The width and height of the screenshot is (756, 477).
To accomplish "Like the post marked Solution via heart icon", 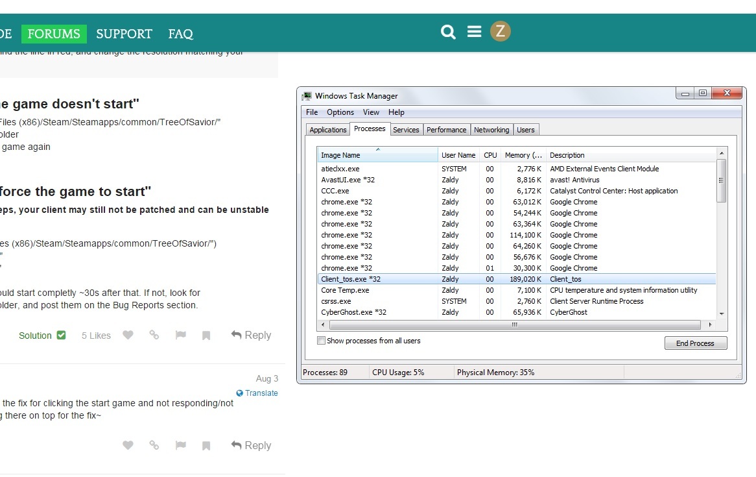I will [128, 336].
